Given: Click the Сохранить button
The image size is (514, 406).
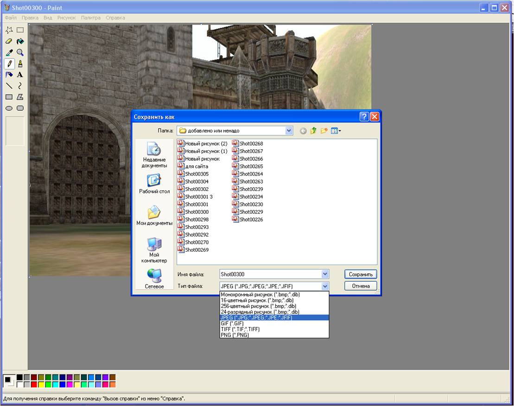Looking at the screenshot, I should [x=361, y=274].
